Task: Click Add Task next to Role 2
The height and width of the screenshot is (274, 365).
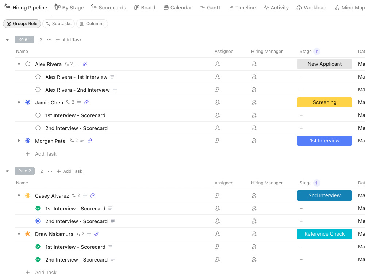Action: 69,171
